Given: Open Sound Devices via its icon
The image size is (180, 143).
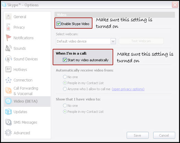Looking at the screenshot, I should pyautogui.click(x=8, y=59).
